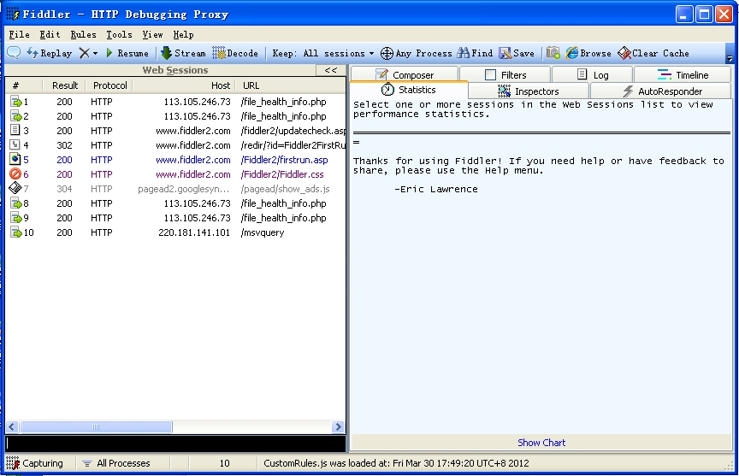Click the X remove sessions icon
This screenshot has height=476, width=739.
[84, 53]
